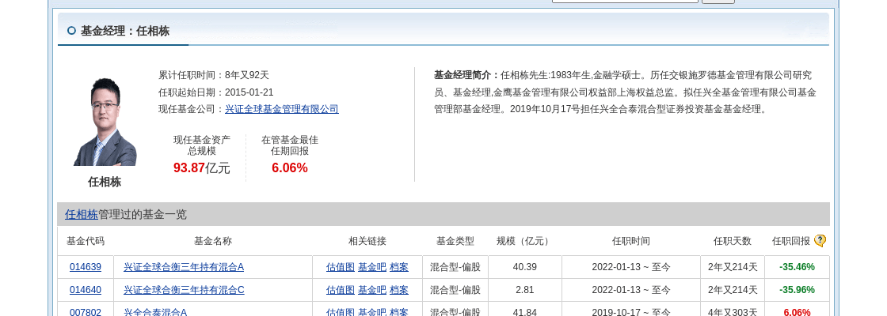Image resolution: width=887 pixels, height=316 pixels.
Task: Select the 基金代码 column header
Action: (86, 241)
